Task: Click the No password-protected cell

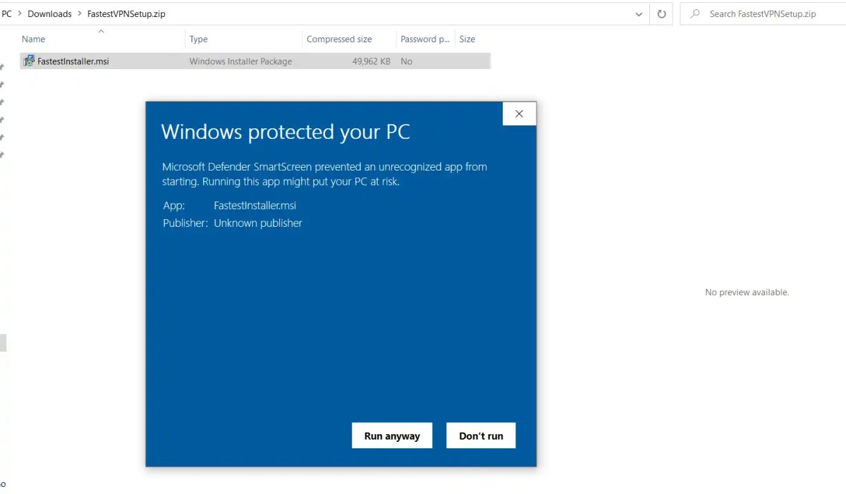Action: pos(406,61)
